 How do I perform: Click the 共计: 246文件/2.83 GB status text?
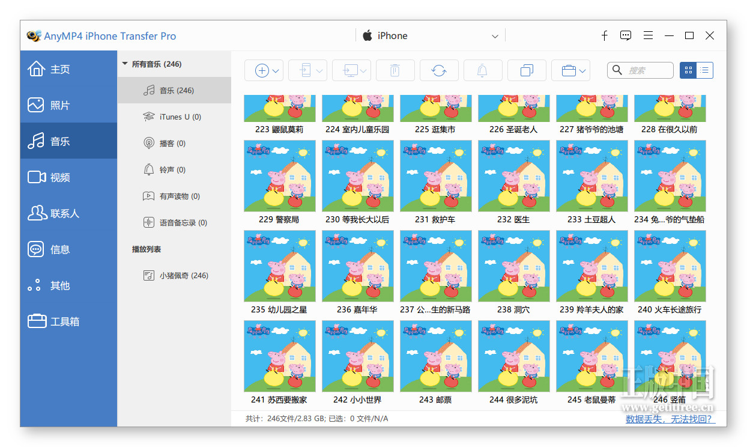click(285, 419)
